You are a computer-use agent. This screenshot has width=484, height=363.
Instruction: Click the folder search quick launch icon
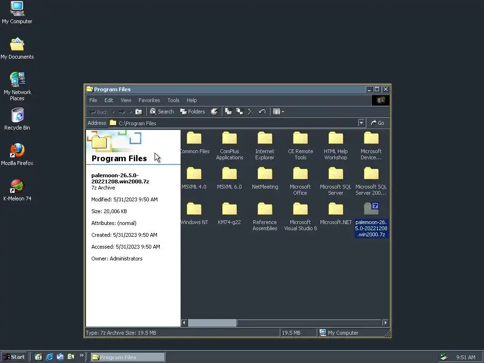[x=71, y=357]
